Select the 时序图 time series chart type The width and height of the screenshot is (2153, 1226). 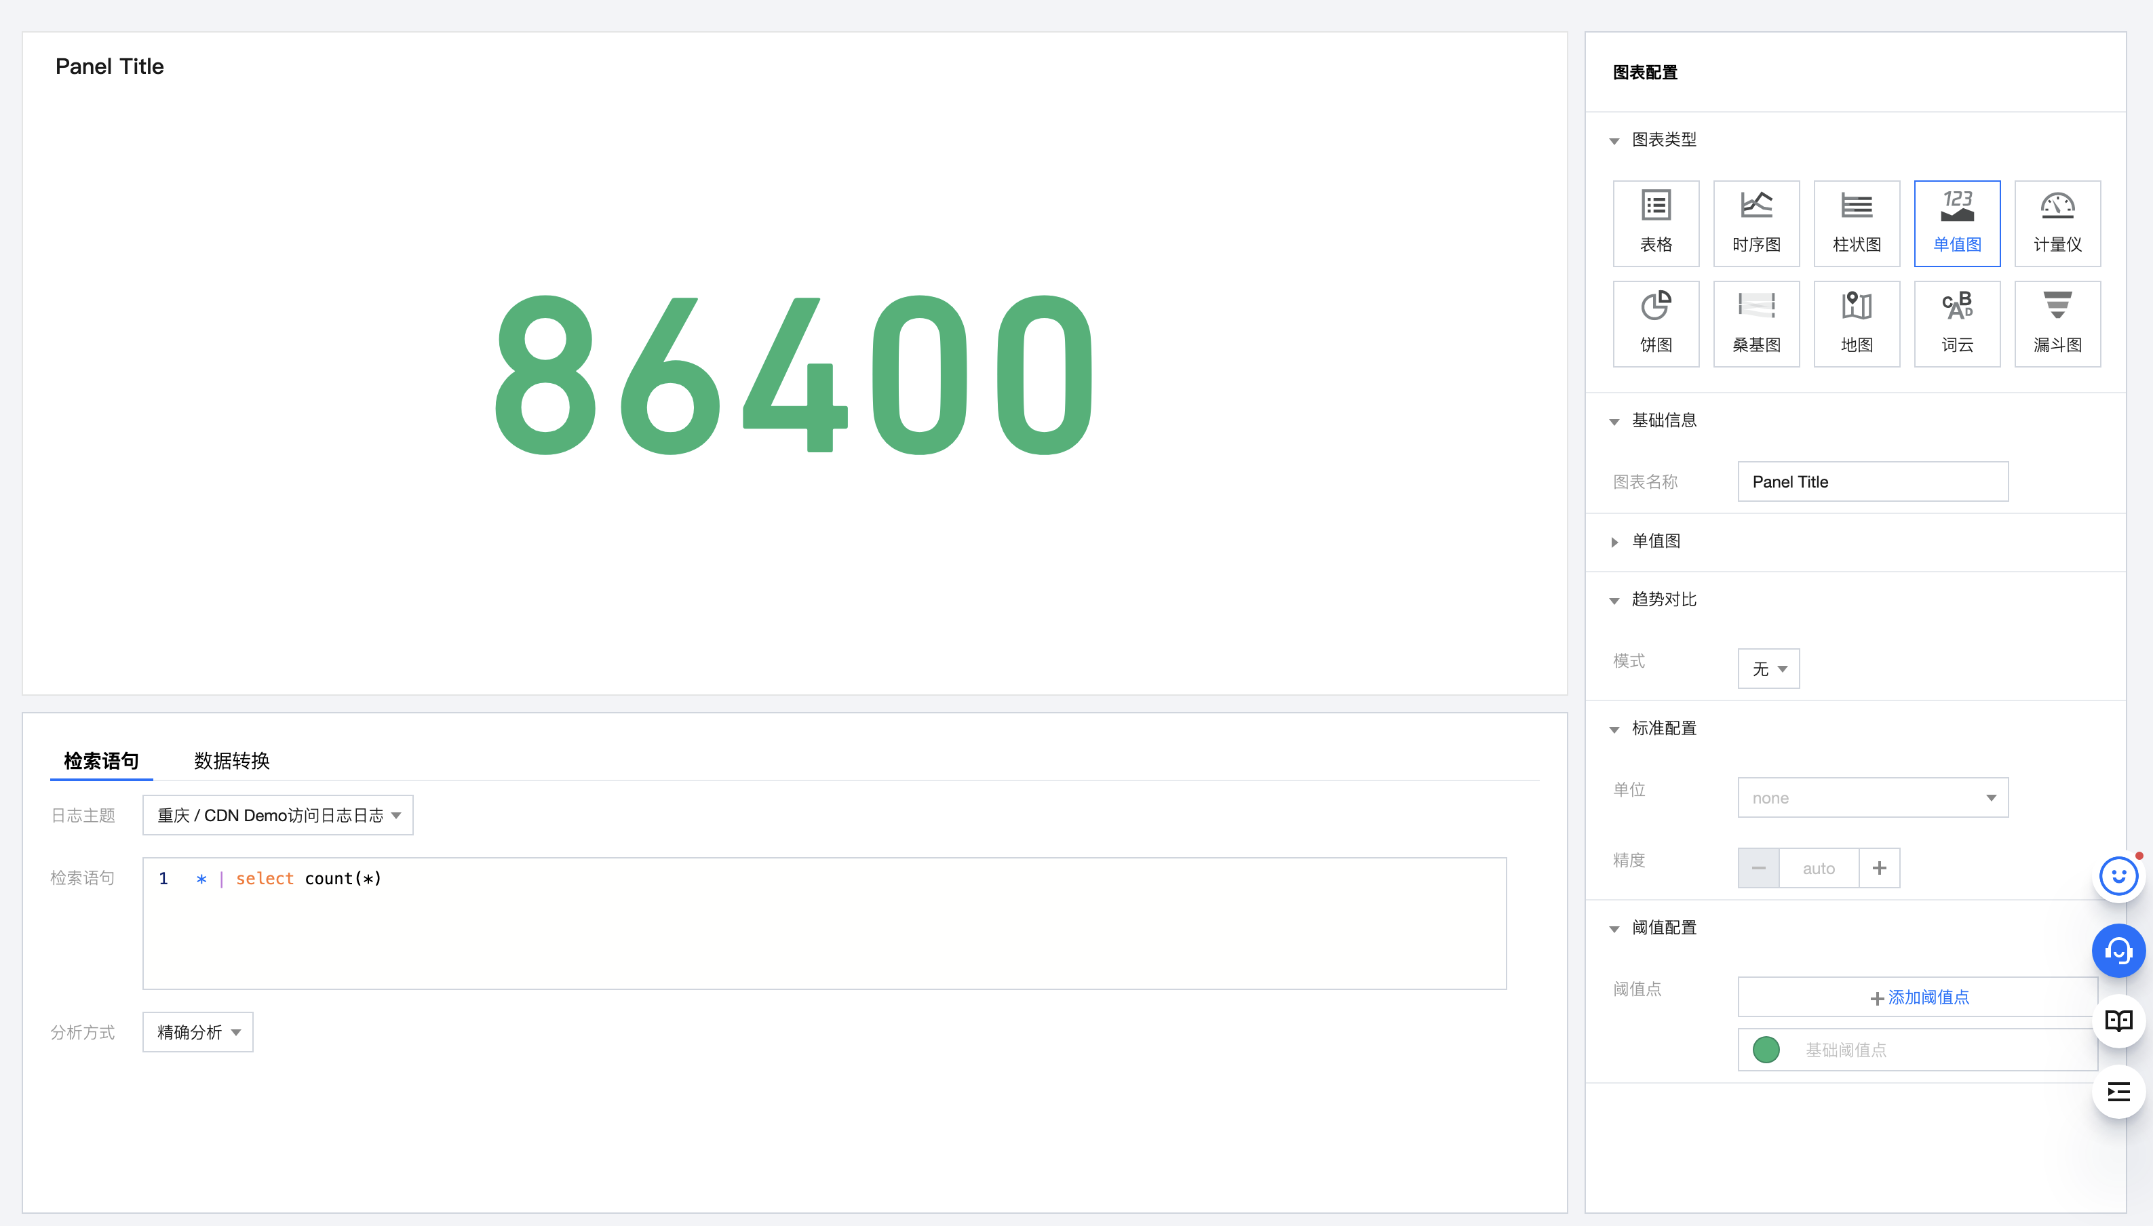click(x=1756, y=223)
